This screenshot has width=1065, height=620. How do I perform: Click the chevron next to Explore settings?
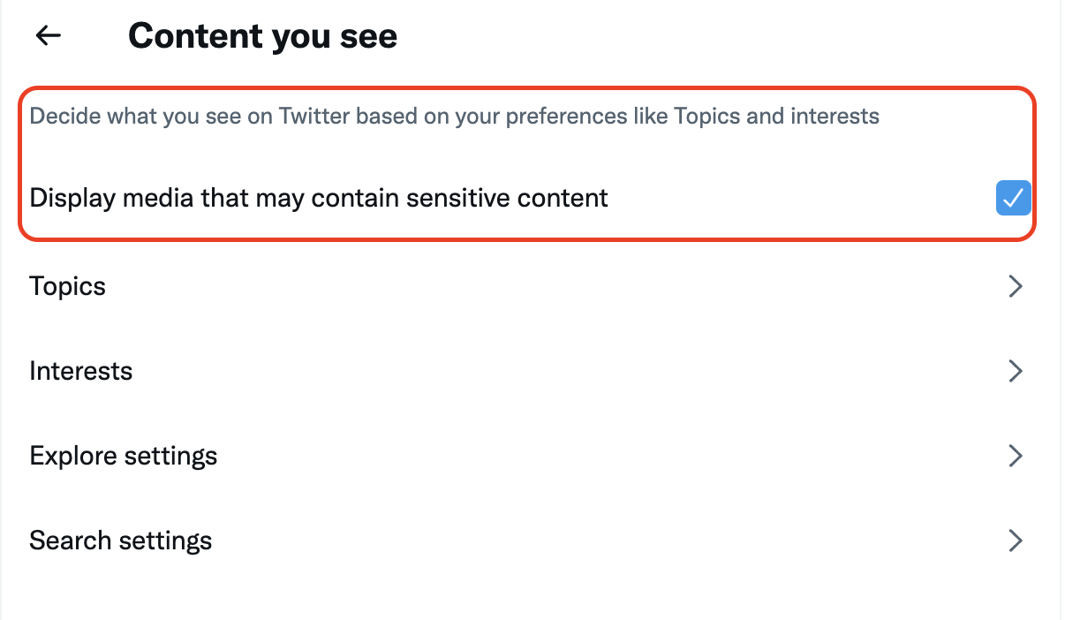click(1016, 456)
